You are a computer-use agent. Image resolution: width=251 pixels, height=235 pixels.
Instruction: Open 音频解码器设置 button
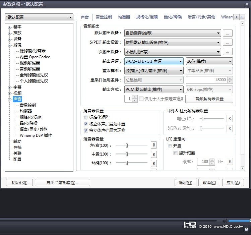click(209, 99)
